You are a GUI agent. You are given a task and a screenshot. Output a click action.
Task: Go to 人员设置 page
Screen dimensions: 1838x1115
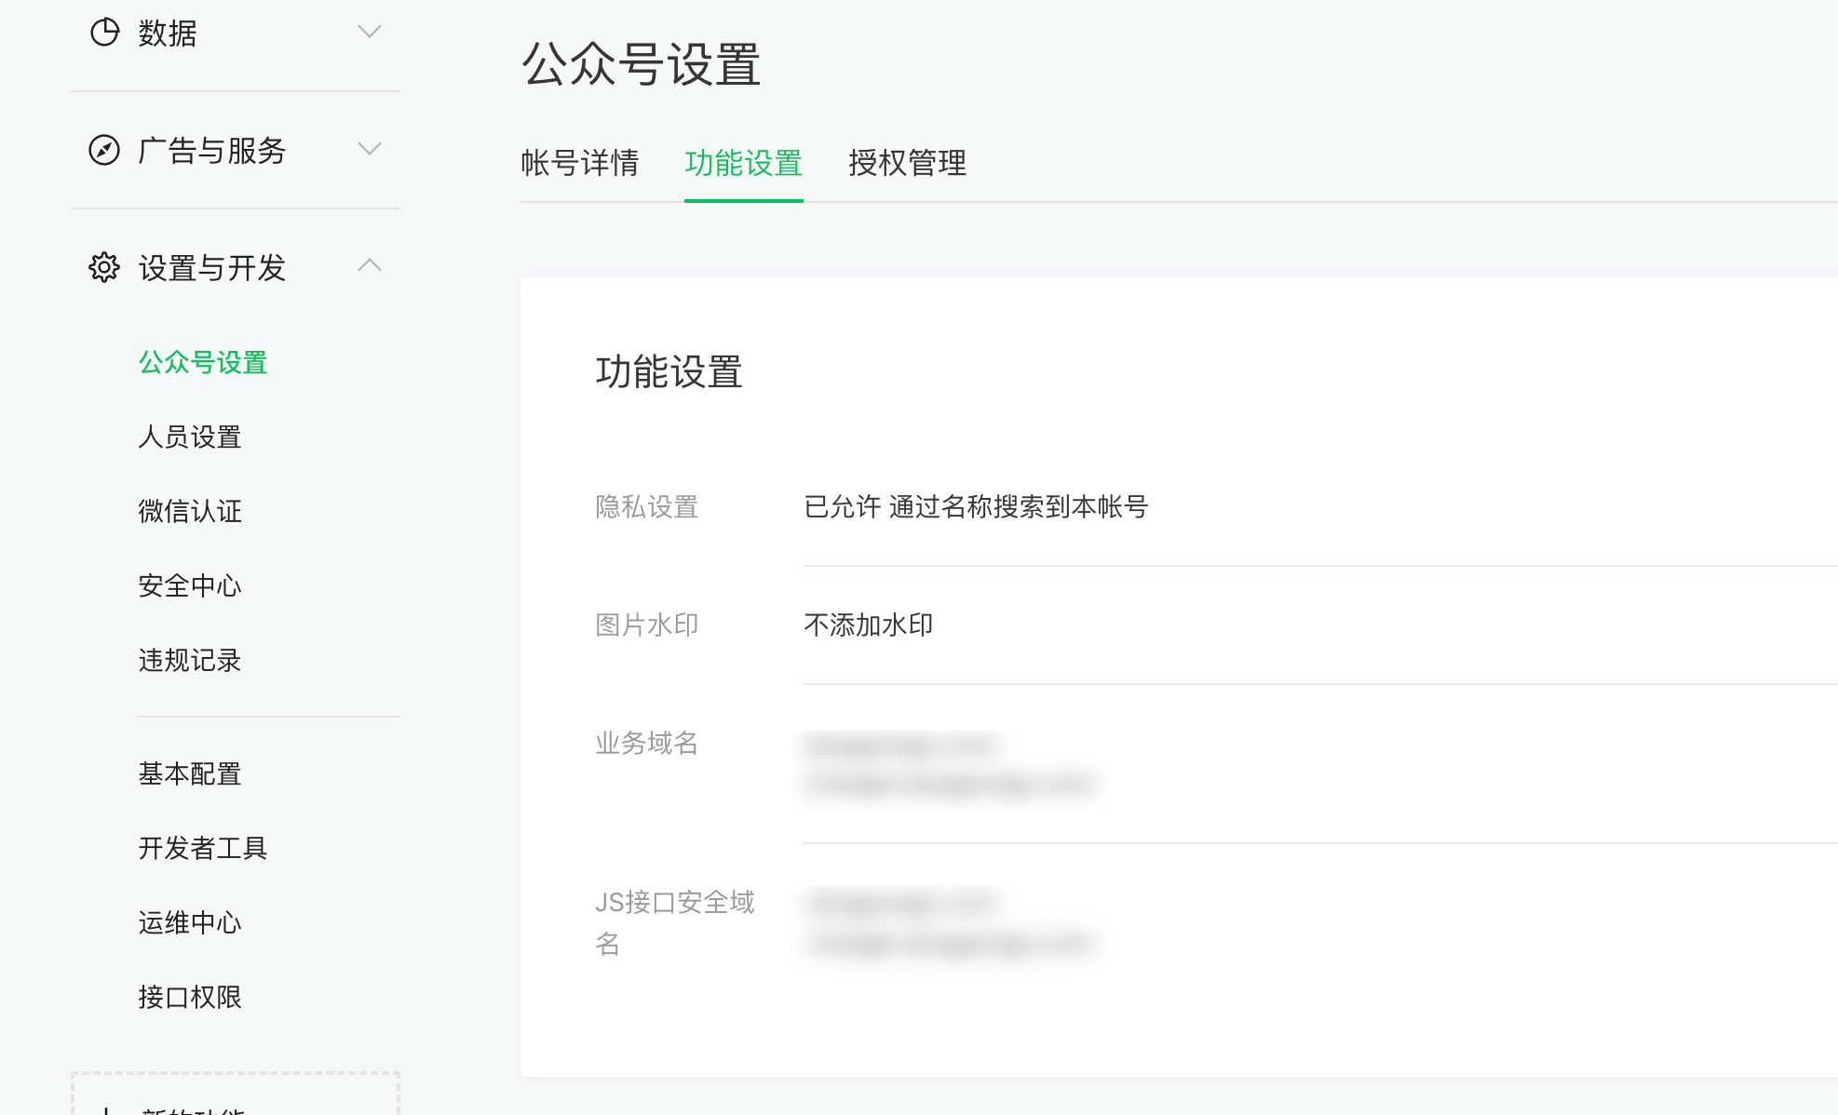coord(190,437)
